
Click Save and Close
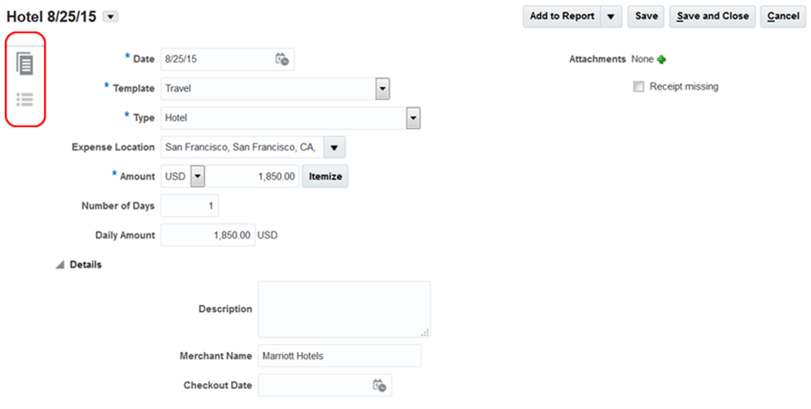[712, 17]
